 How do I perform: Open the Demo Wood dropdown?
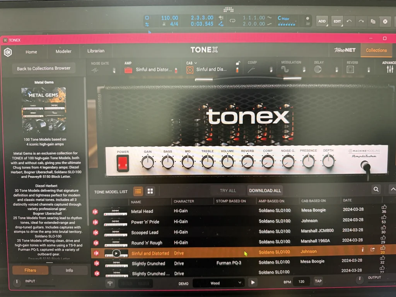(218, 283)
